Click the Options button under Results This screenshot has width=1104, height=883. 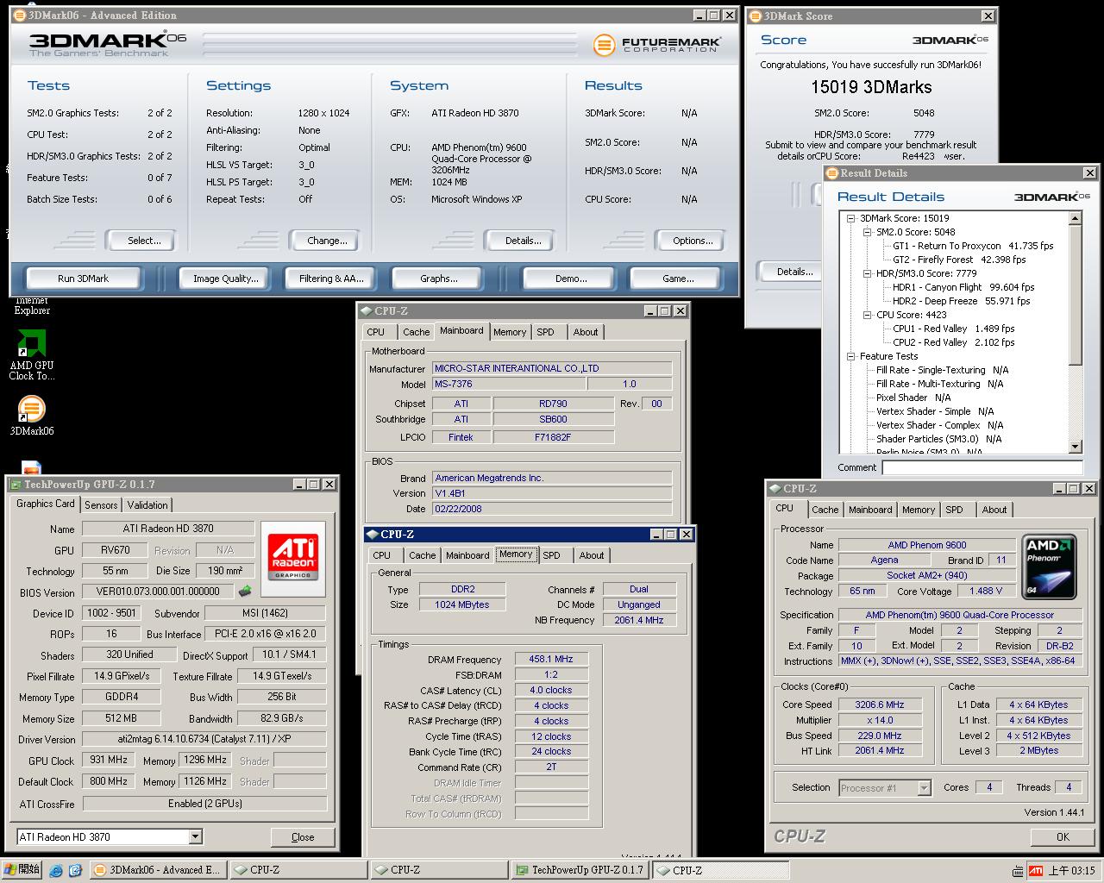[x=693, y=241]
